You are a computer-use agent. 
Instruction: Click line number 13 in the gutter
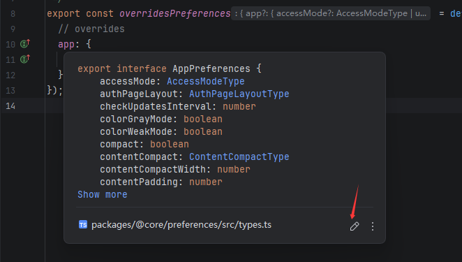(x=10, y=91)
